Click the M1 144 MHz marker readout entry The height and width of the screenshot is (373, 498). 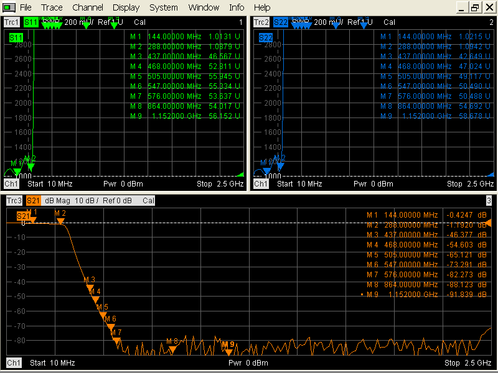(426, 215)
